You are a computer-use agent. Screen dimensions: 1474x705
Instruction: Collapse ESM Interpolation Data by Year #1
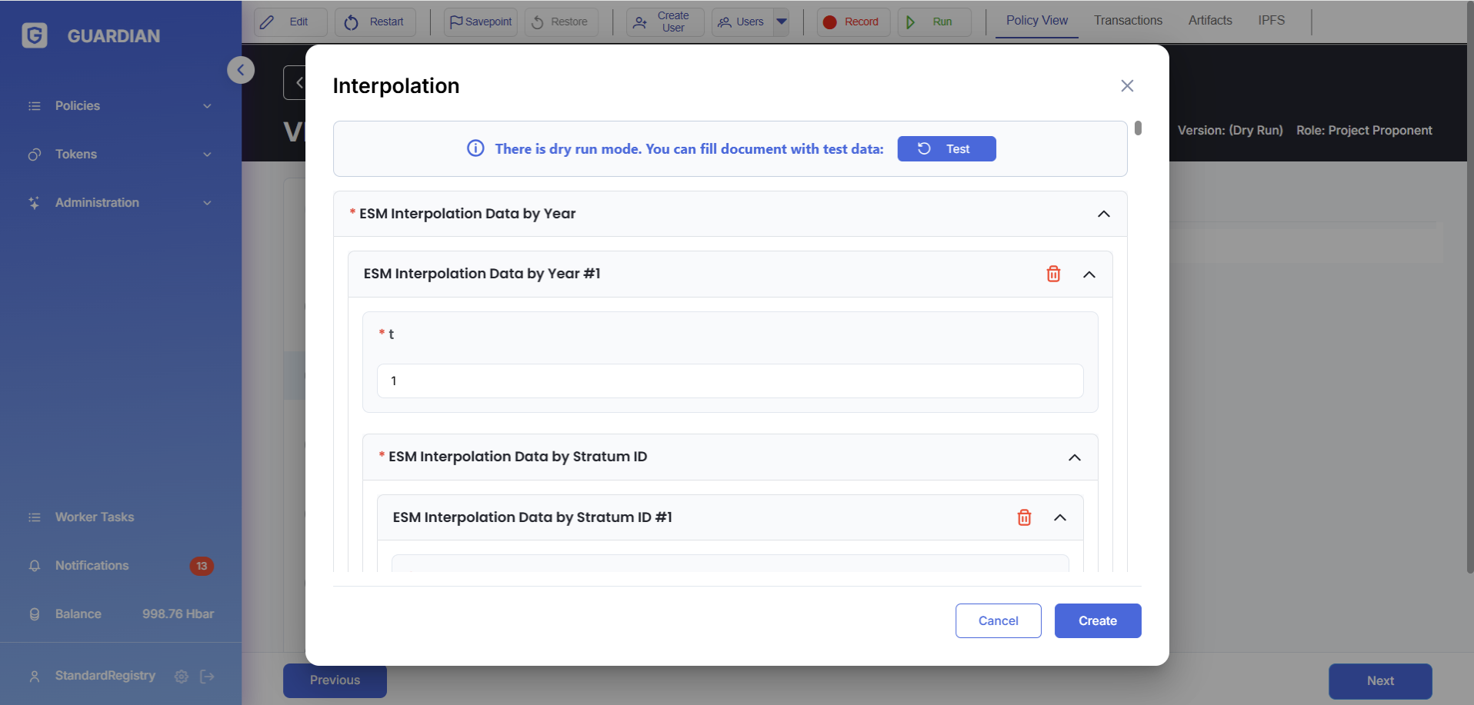1089,274
